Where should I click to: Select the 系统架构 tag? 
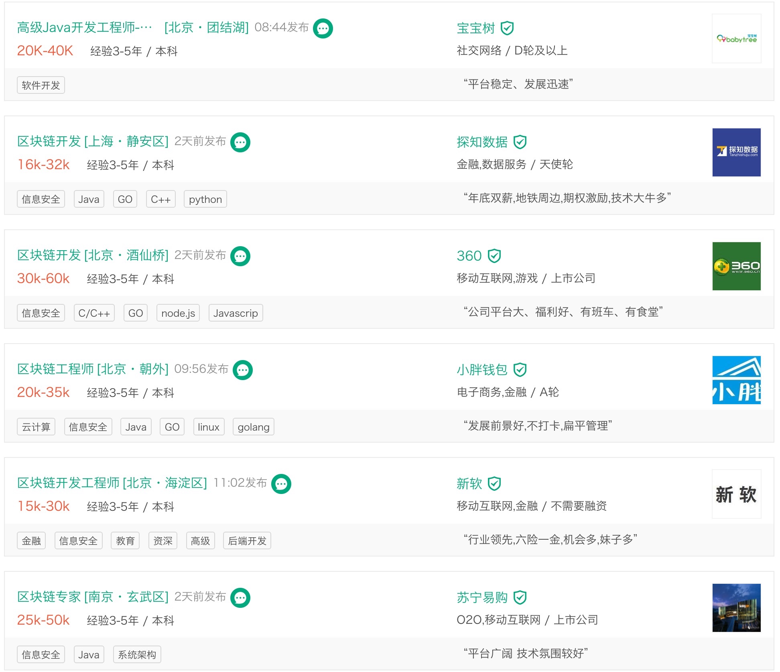click(137, 655)
